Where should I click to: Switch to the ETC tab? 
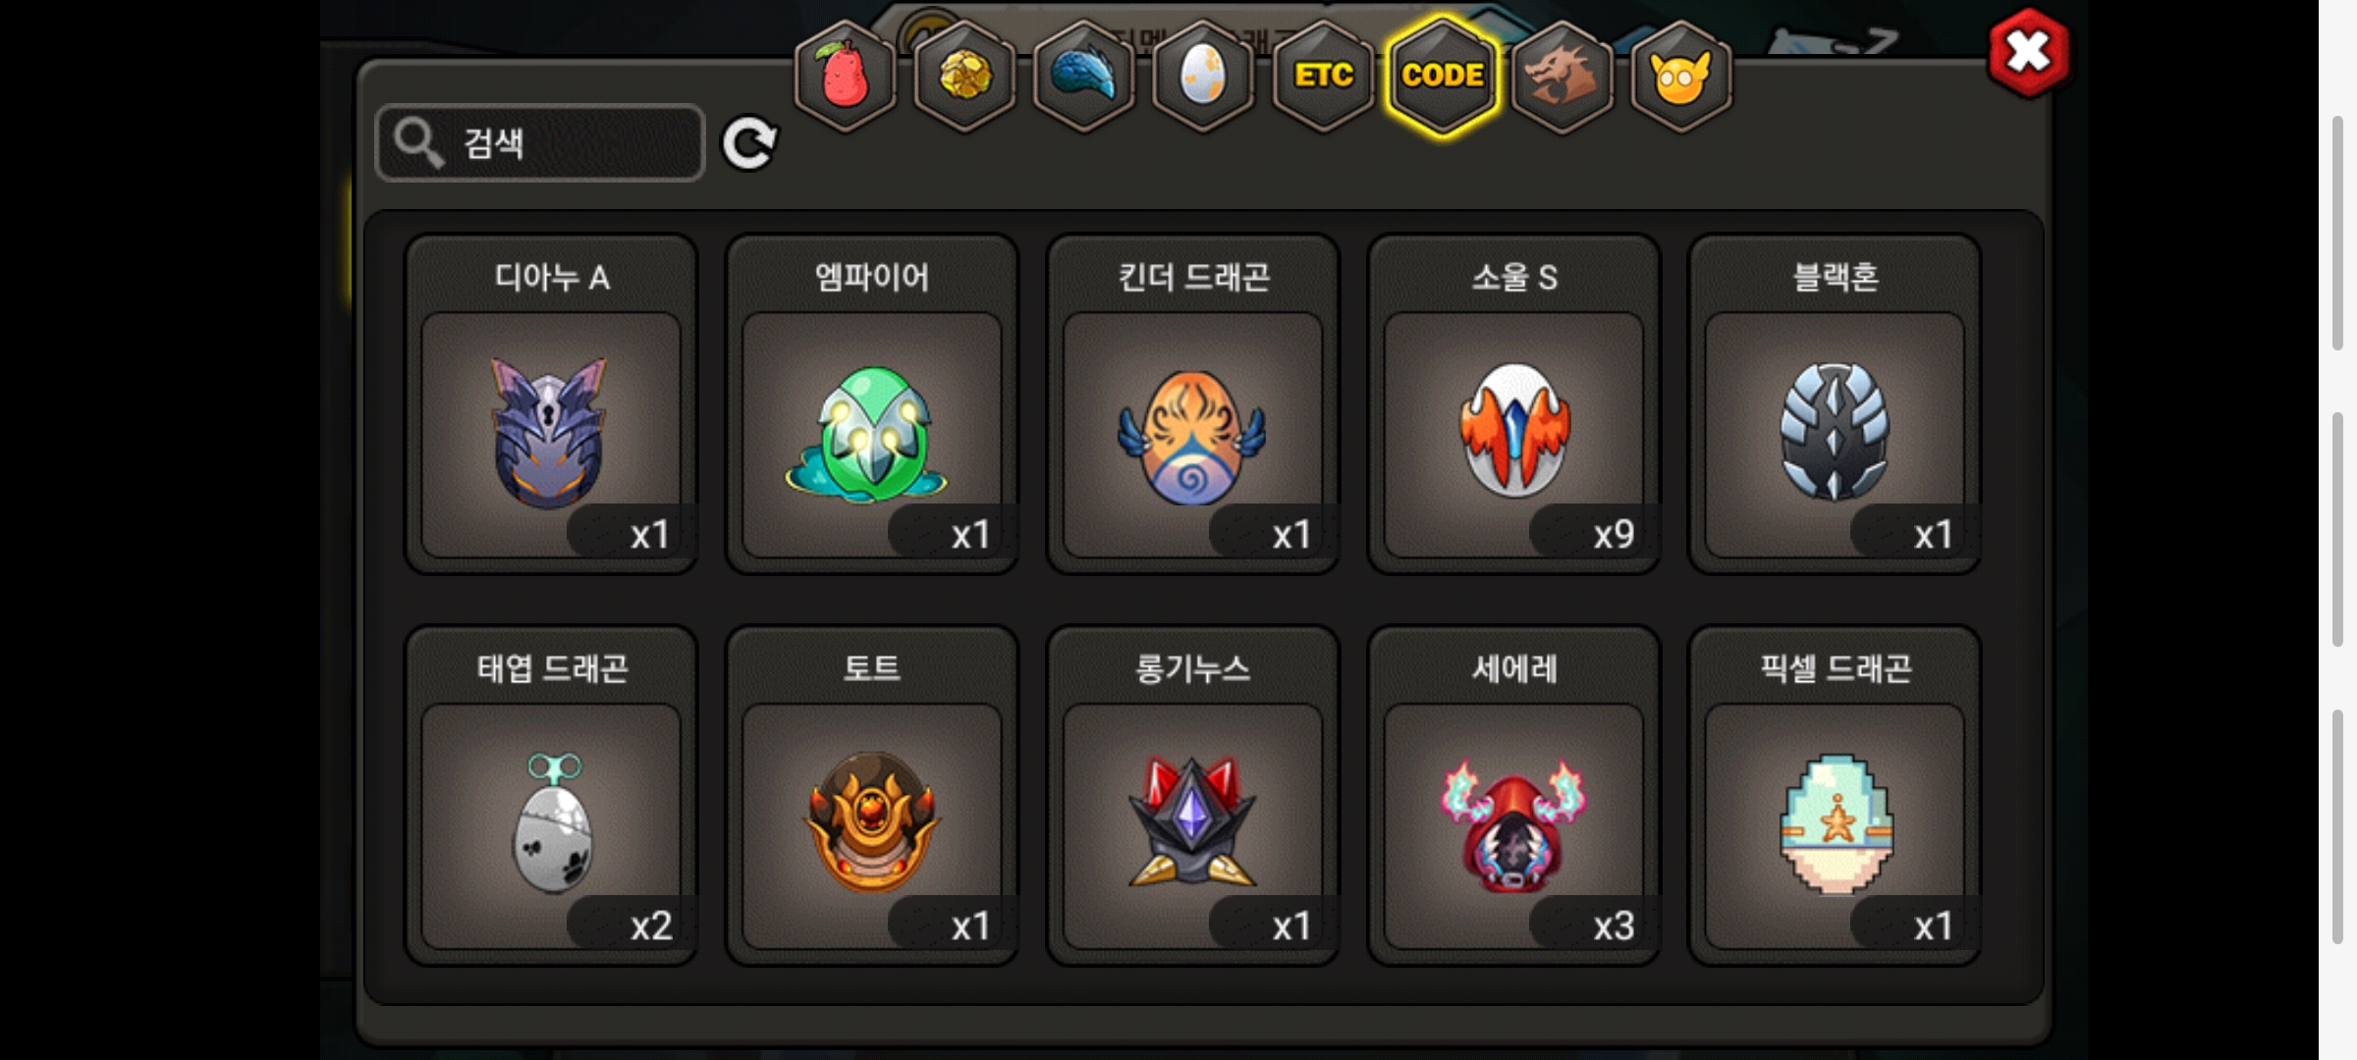pyautogui.click(x=1323, y=77)
